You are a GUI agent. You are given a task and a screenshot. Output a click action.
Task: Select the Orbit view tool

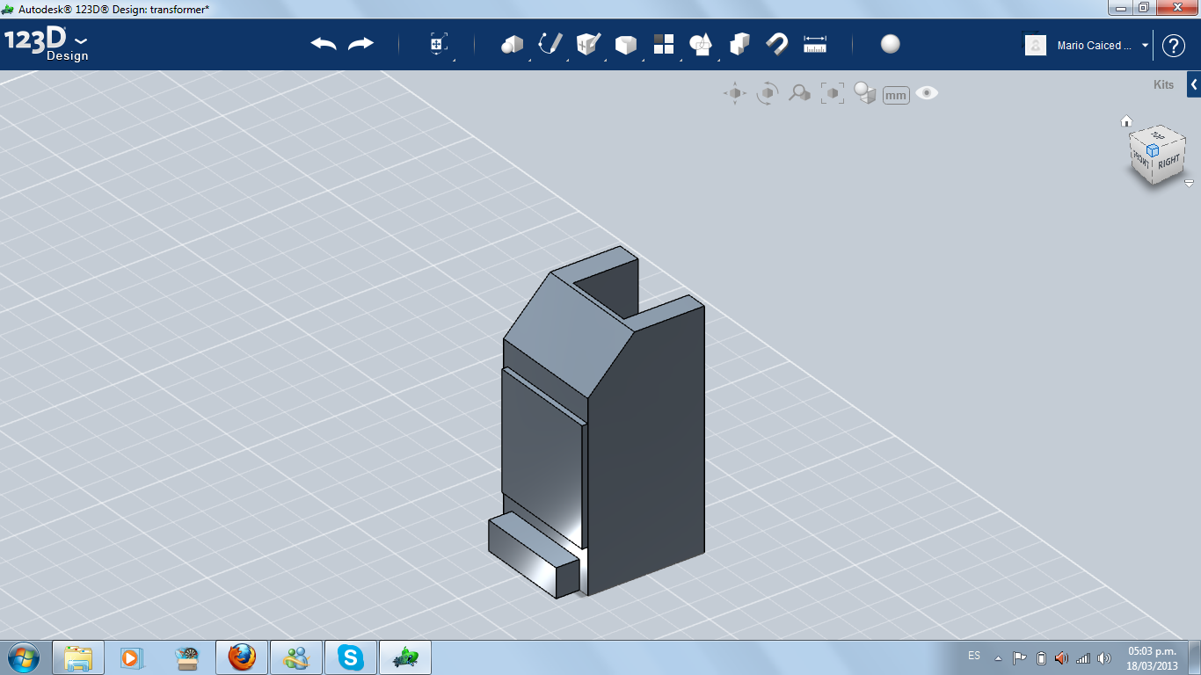tap(768, 93)
